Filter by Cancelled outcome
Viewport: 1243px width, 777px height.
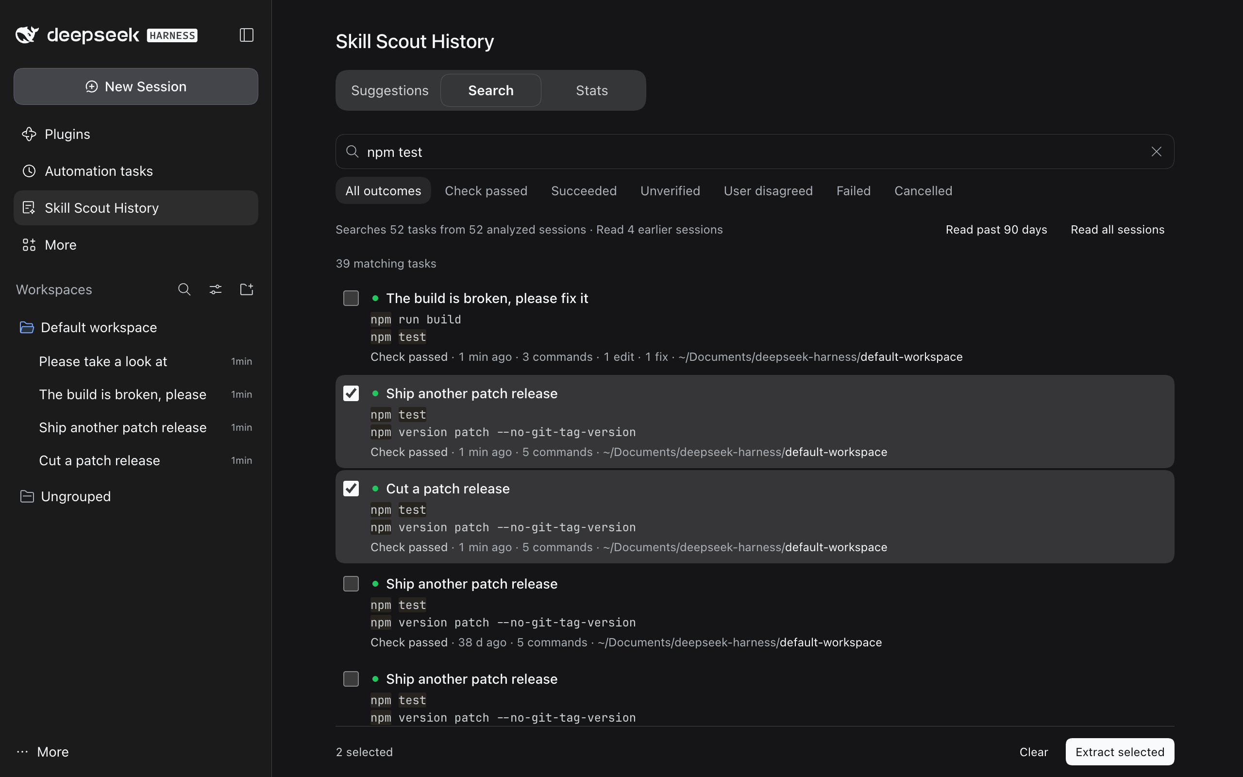pos(924,191)
